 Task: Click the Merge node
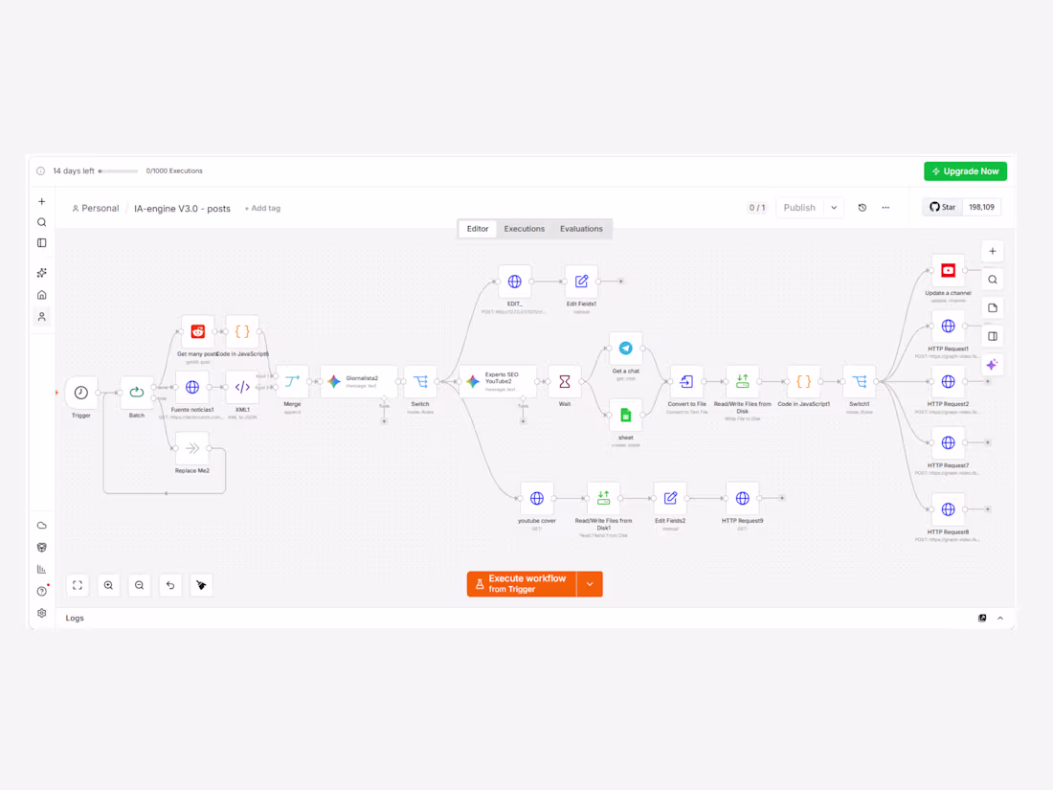coord(292,381)
